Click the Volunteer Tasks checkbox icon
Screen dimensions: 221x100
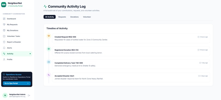pos(4,36)
